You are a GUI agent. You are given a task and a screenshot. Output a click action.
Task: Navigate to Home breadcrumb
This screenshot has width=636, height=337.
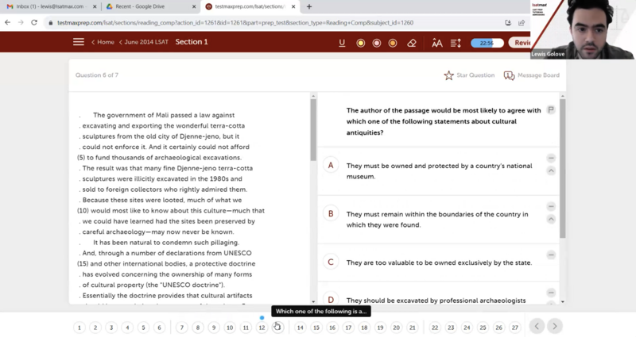(x=103, y=42)
